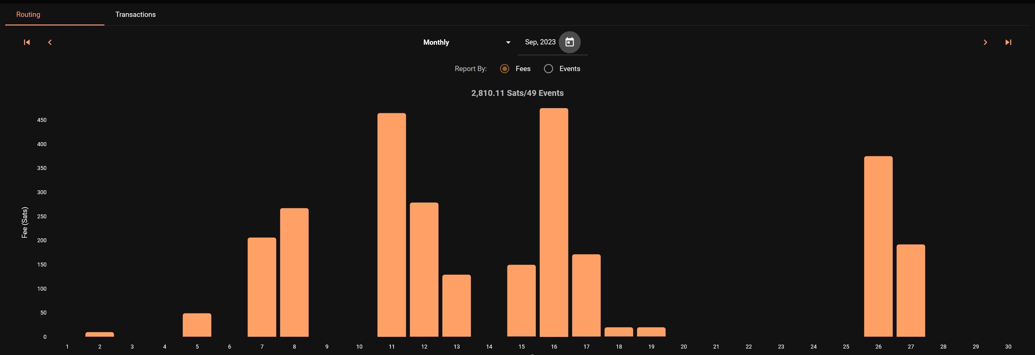Switch to the Transactions tab
The width and height of the screenshot is (1035, 355).
click(135, 14)
